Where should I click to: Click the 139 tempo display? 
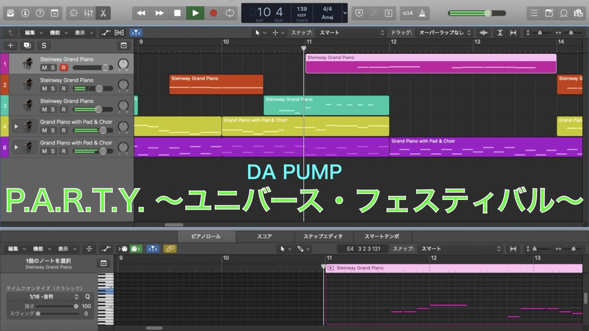(x=302, y=9)
